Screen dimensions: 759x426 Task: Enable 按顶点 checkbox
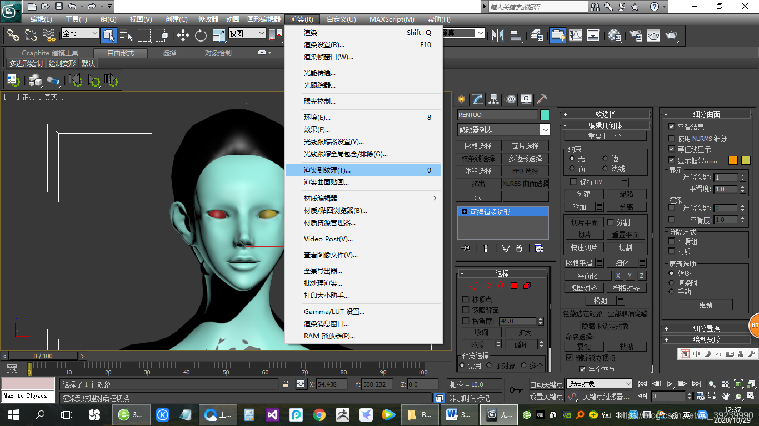coord(466,300)
